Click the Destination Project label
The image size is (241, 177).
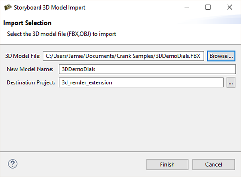(x=31, y=82)
